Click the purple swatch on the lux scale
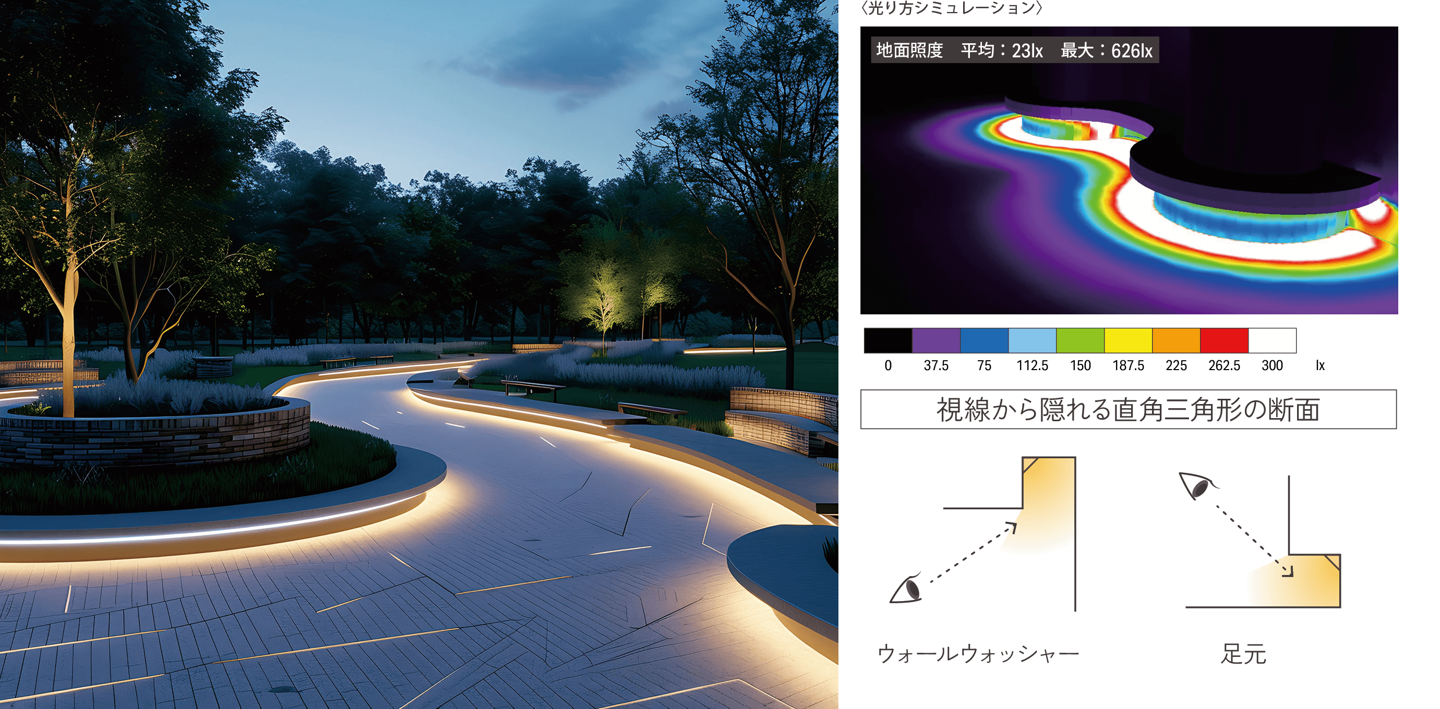Image resolution: width=1440 pixels, height=709 pixels. [x=936, y=340]
